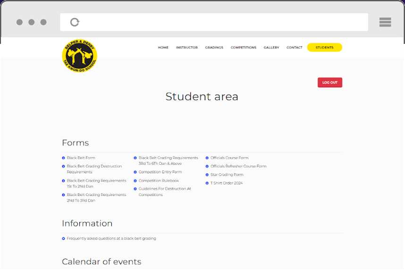
Task: Open Guidelines For Destruction At Competitions link
Action: point(164,192)
